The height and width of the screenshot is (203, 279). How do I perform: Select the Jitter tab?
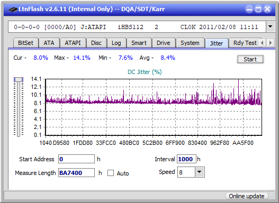pos(217,43)
